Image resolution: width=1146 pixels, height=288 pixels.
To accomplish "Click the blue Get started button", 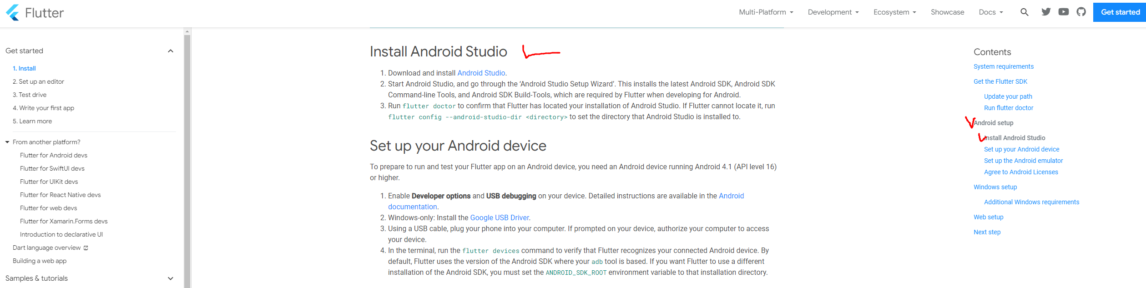I will point(1120,12).
